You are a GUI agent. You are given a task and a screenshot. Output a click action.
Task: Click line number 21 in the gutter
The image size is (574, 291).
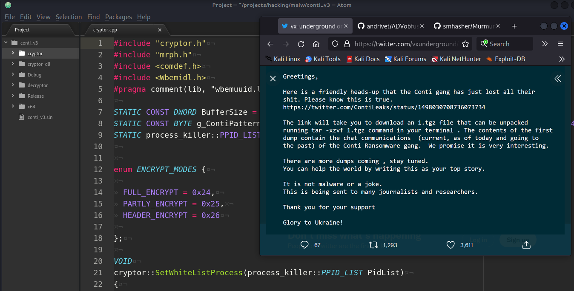[98, 273]
